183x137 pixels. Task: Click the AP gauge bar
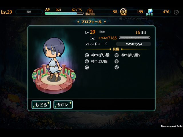(x=64, y=13)
